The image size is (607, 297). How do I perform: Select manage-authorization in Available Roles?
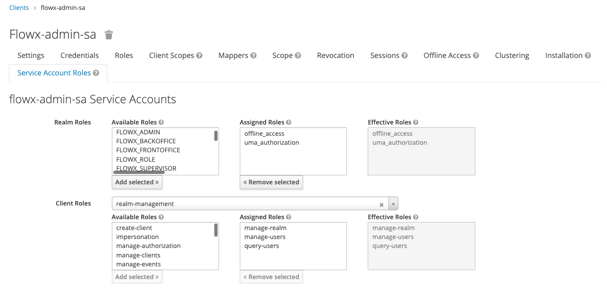[148, 246]
